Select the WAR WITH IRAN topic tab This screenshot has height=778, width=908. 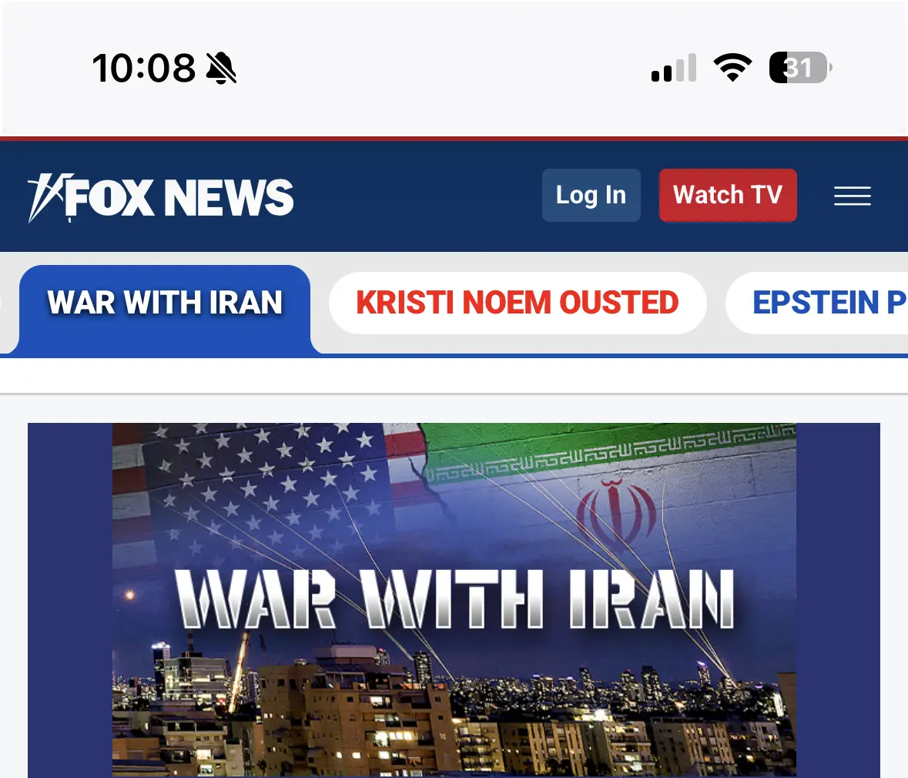[165, 303]
